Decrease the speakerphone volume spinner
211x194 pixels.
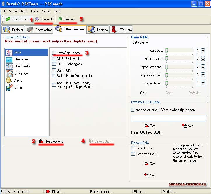click(x=203, y=68)
